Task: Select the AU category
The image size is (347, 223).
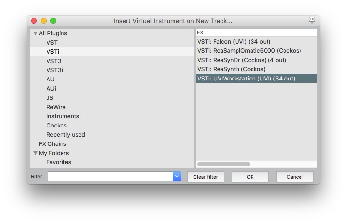Action: pyautogui.click(x=50, y=80)
